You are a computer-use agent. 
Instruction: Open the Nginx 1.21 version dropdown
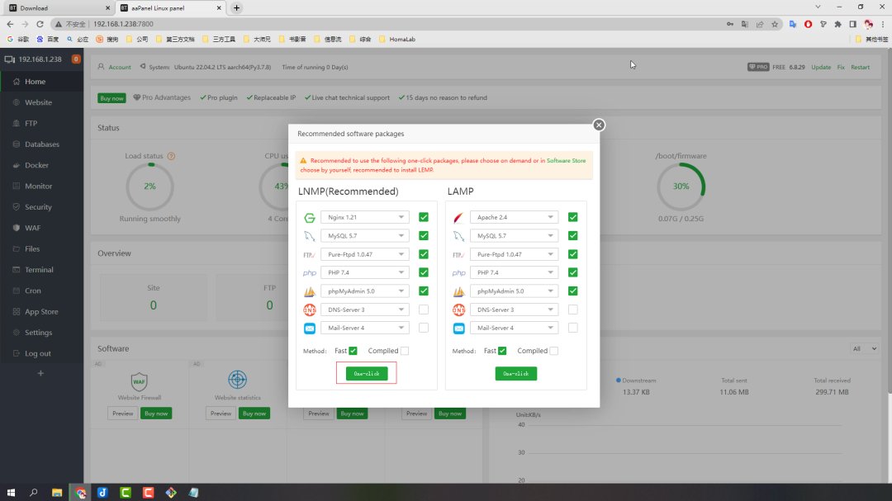(x=365, y=217)
